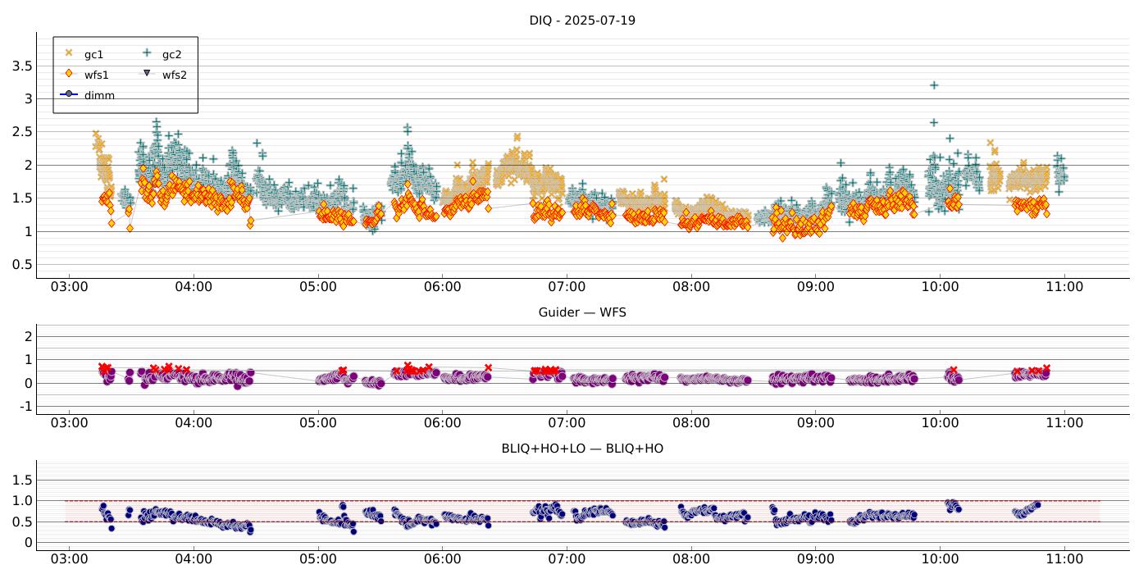Click the gc2 plus marker in legend
This screenshot has width=1148, height=574.
point(148,52)
